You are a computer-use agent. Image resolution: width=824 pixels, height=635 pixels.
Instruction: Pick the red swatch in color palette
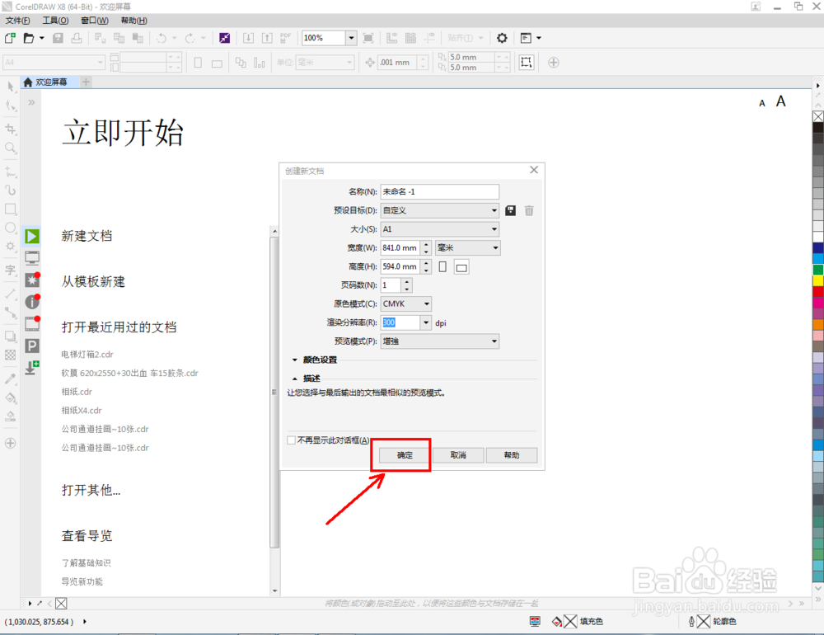tap(818, 292)
